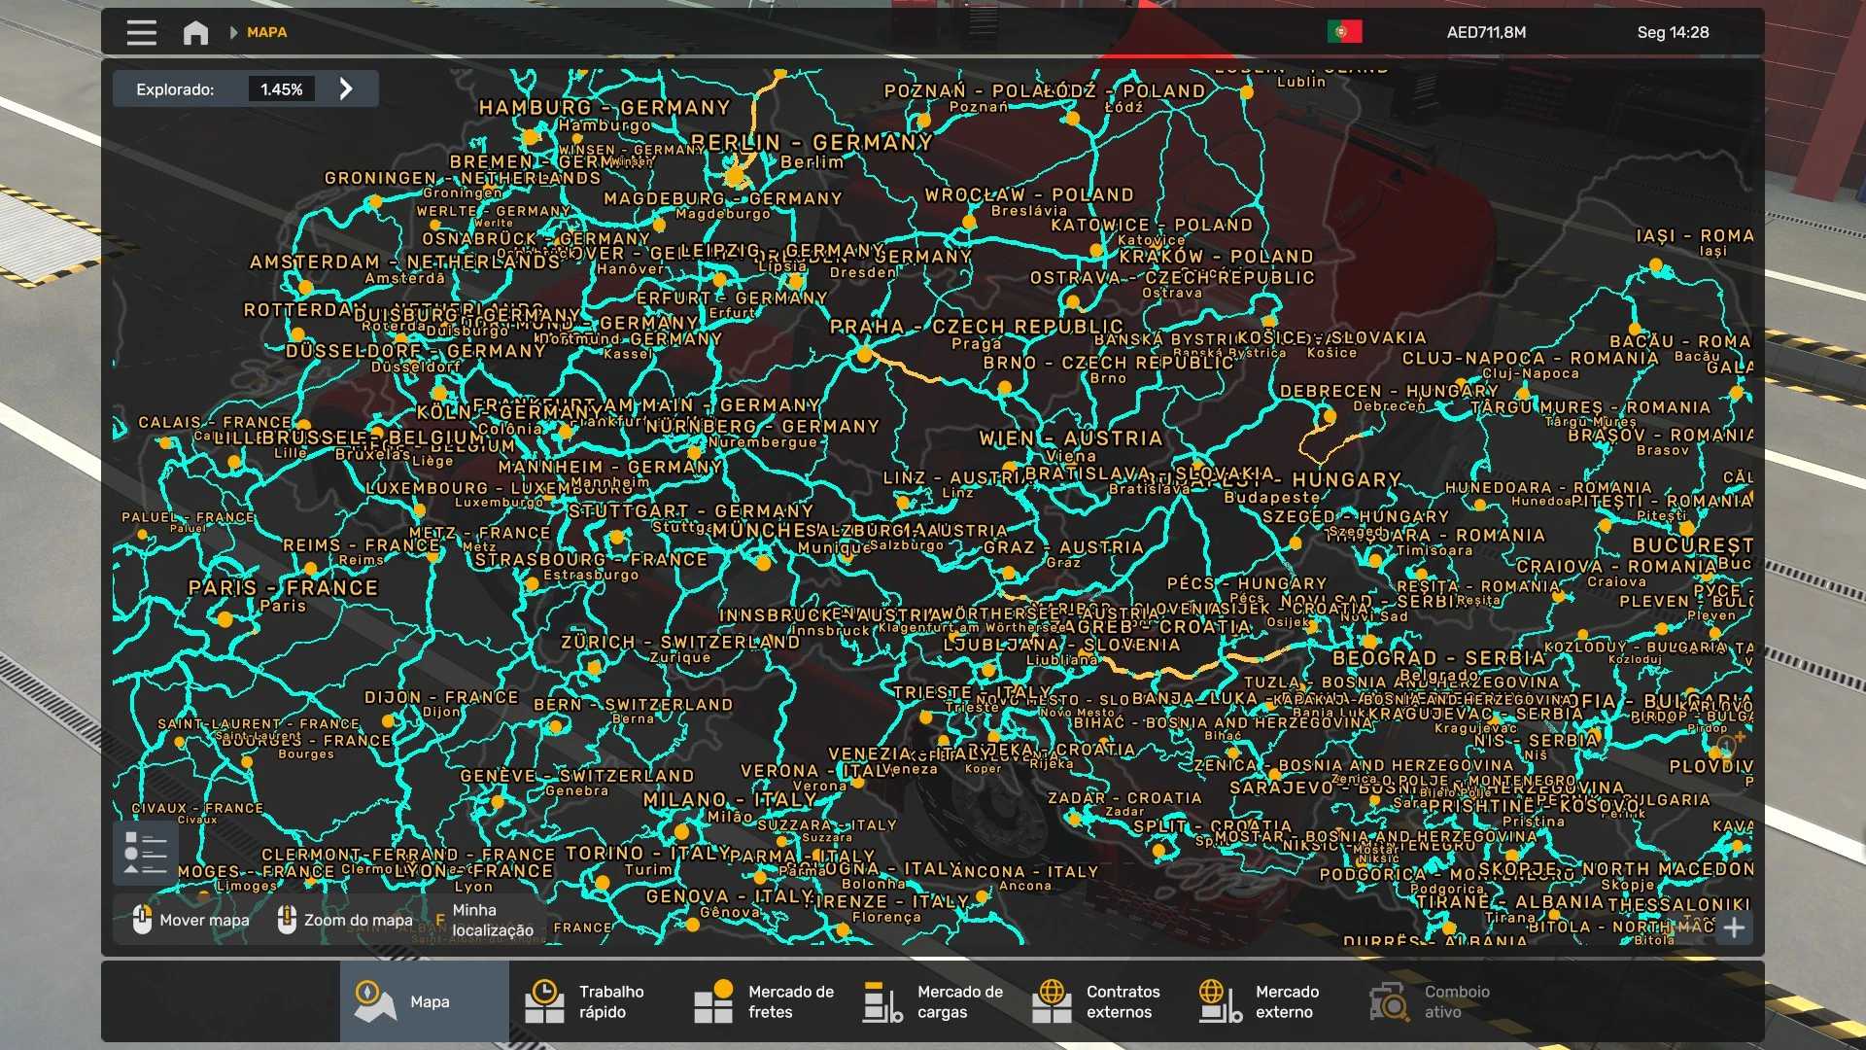Click the Berlin city marker
This screenshot has height=1050, width=1866.
pos(735,176)
